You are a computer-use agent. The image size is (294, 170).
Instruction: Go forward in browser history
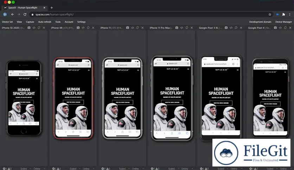[x=19, y=14]
